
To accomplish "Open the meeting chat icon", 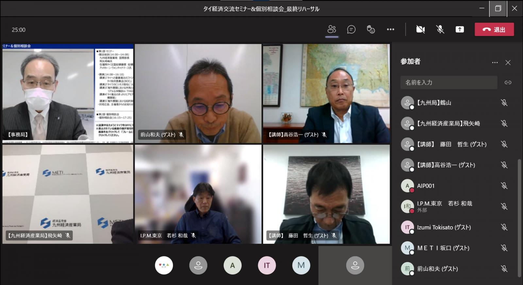I will coord(351,29).
